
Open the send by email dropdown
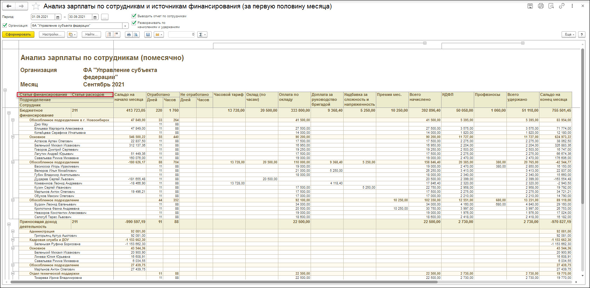[159, 34]
